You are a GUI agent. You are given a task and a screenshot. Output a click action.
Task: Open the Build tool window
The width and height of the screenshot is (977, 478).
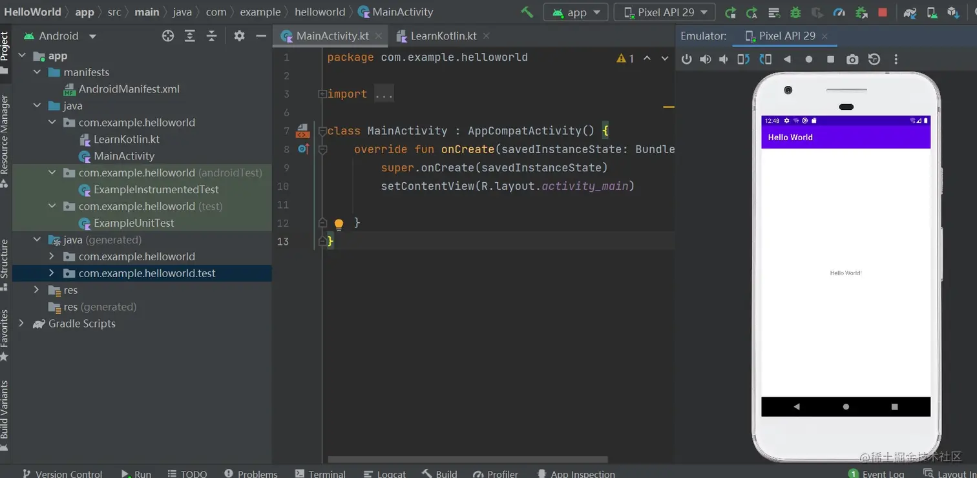coord(439,473)
